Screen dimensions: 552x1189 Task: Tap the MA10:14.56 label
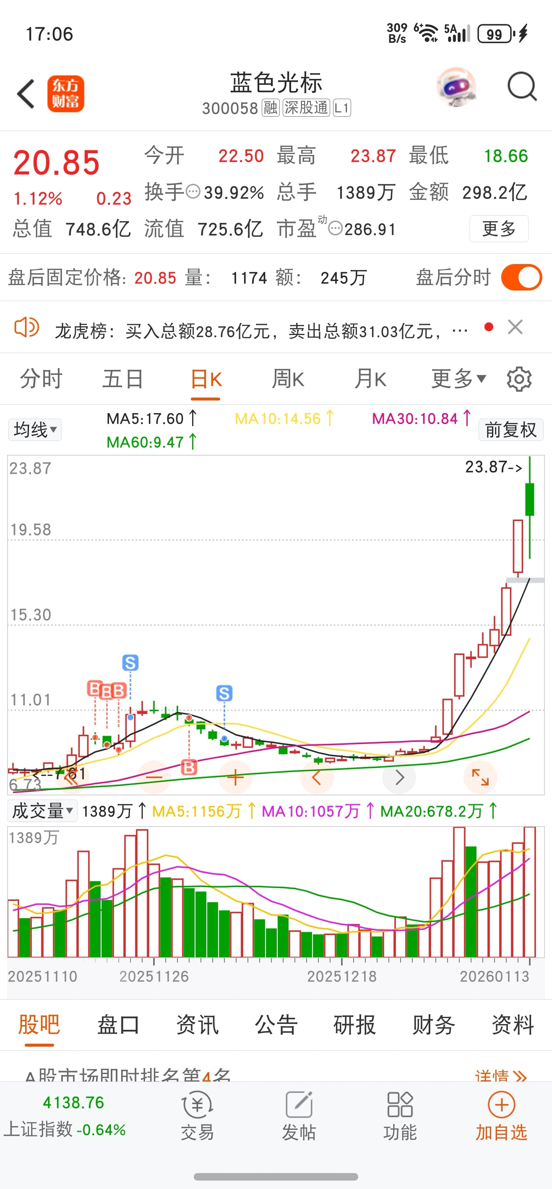click(284, 418)
